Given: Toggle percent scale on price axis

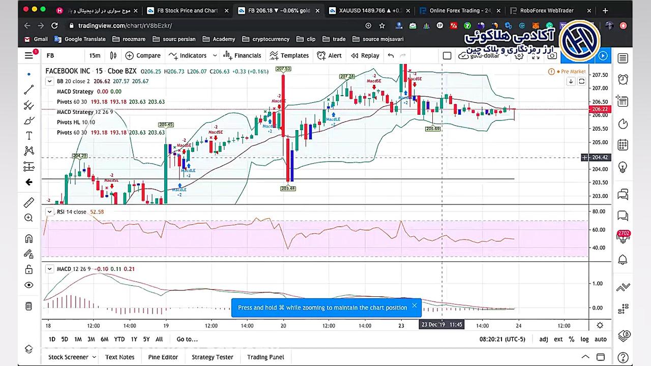Looking at the screenshot, I should pyautogui.click(x=572, y=339).
